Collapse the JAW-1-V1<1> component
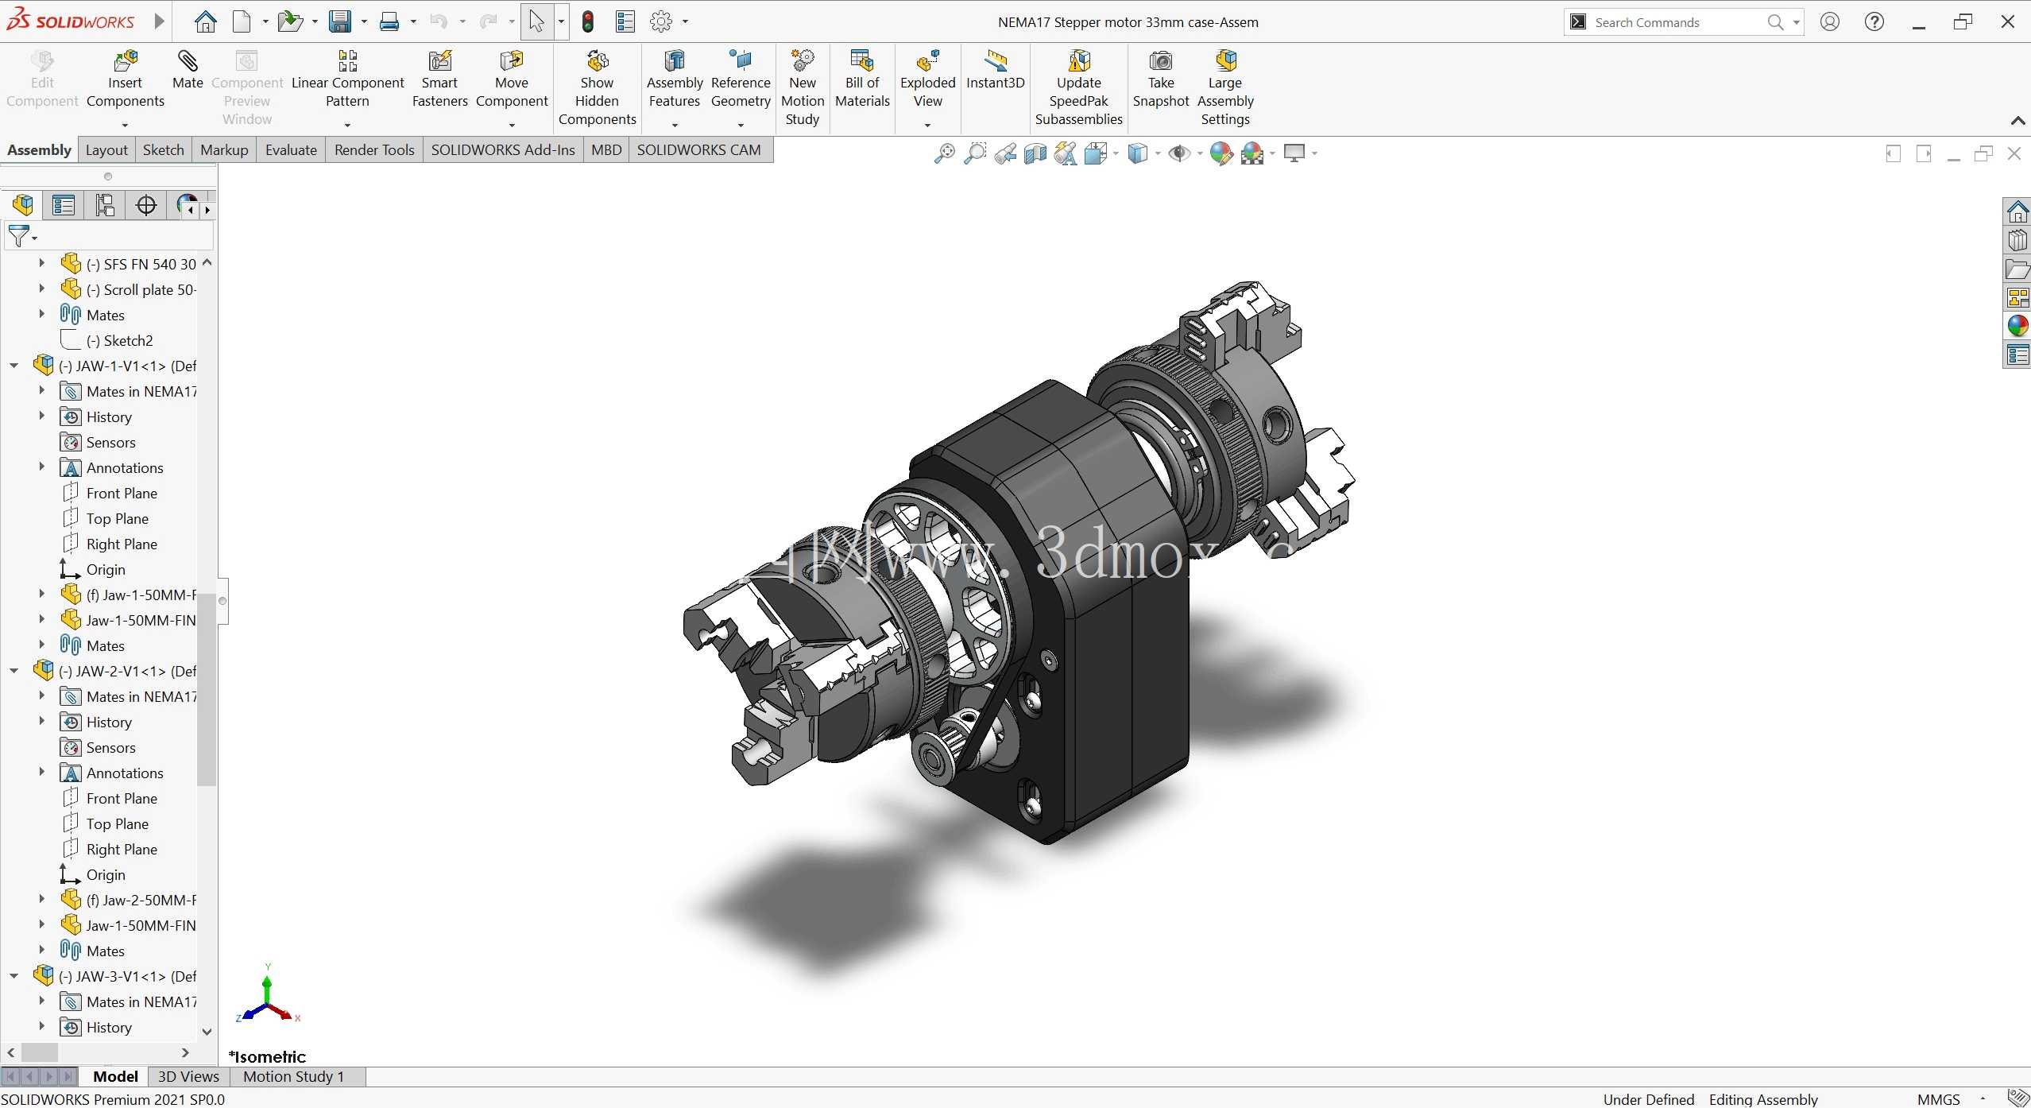The image size is (2031, 1108). [14, 366]
